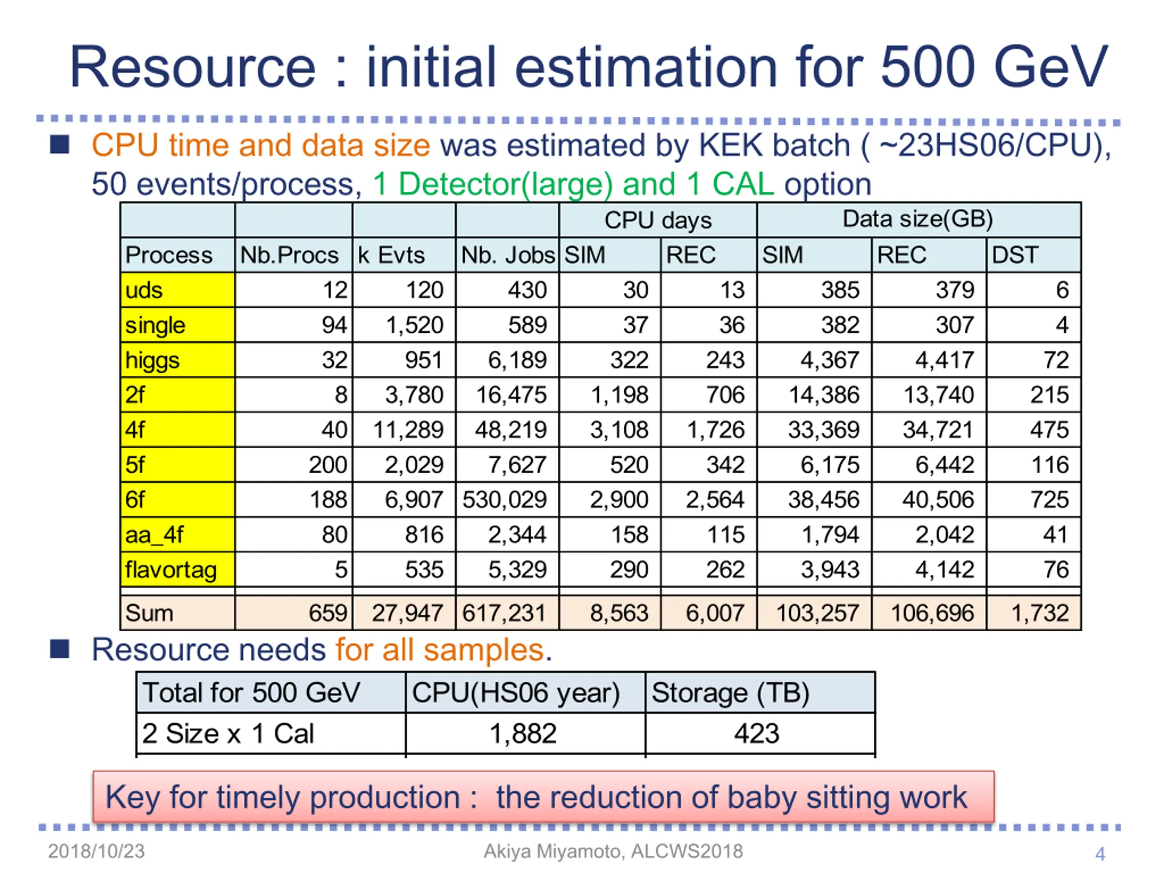
Task: Select the 'uds' process row label
Action: coord(177,290)
